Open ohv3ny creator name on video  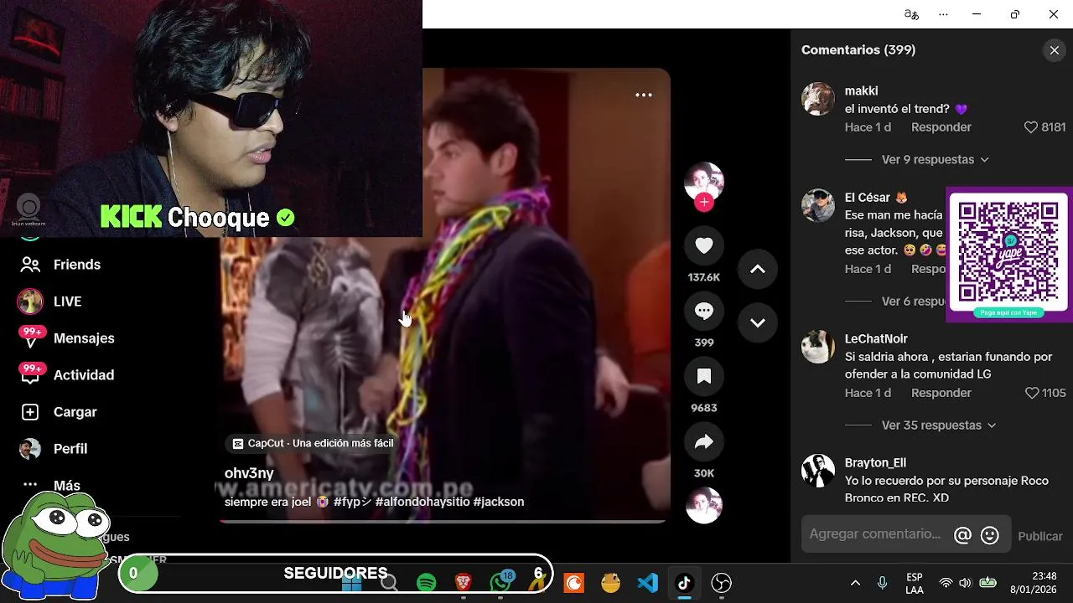[x=249, y=473]
